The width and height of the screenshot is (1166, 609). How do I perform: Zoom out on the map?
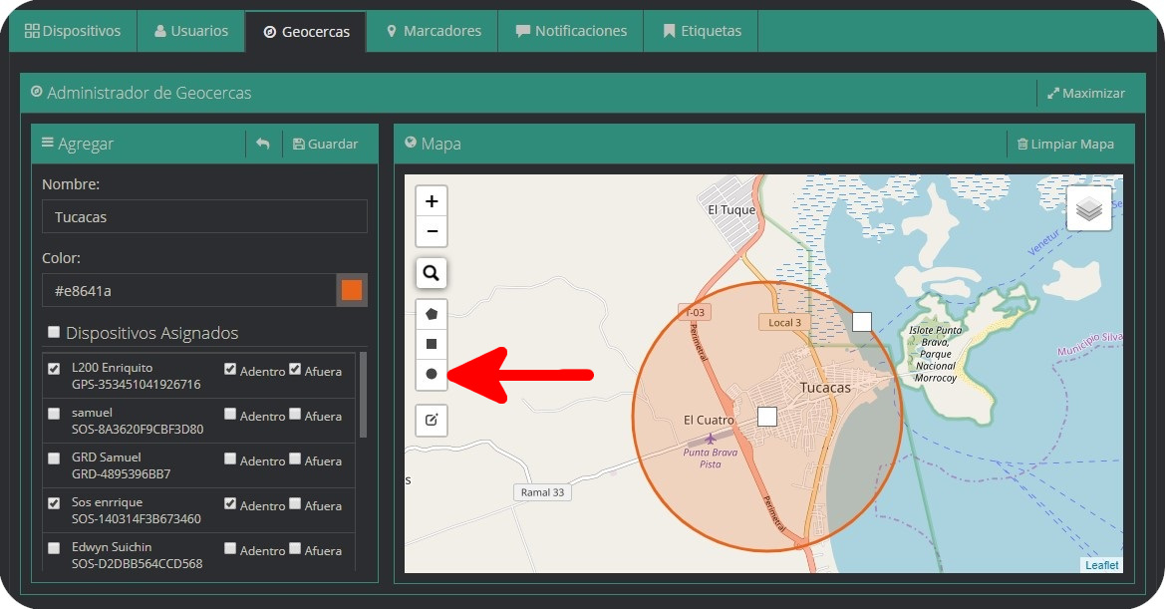(432, 231)
